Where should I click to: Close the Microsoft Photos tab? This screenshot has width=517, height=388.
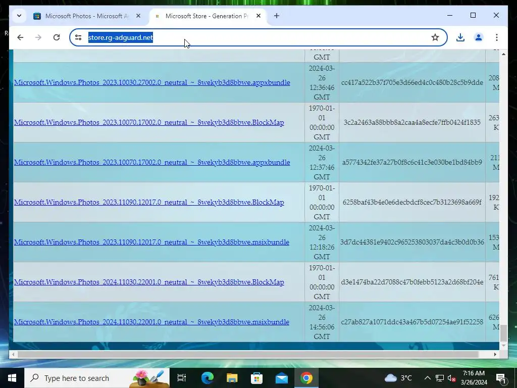point(138,16)
